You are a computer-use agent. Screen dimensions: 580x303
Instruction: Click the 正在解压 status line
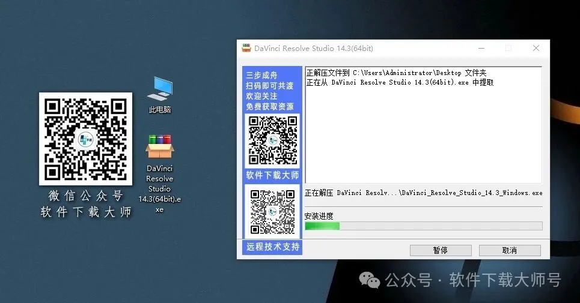[424, 193]
